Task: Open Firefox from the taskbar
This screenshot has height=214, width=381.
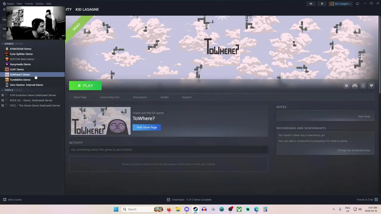Action: tap(169, 209)
